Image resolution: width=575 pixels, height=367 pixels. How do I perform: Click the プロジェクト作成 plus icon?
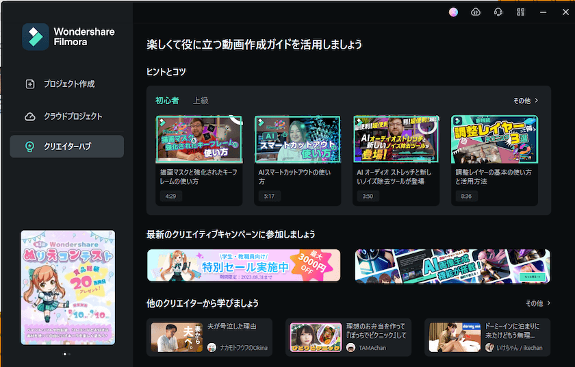tap(30, 84)
